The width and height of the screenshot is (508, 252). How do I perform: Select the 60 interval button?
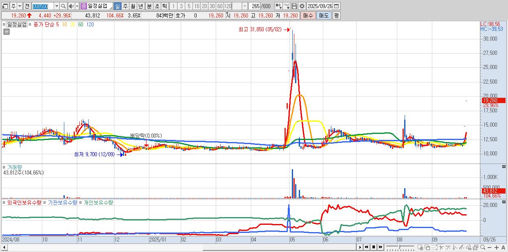pyautogui.click(x=220, y=6)
